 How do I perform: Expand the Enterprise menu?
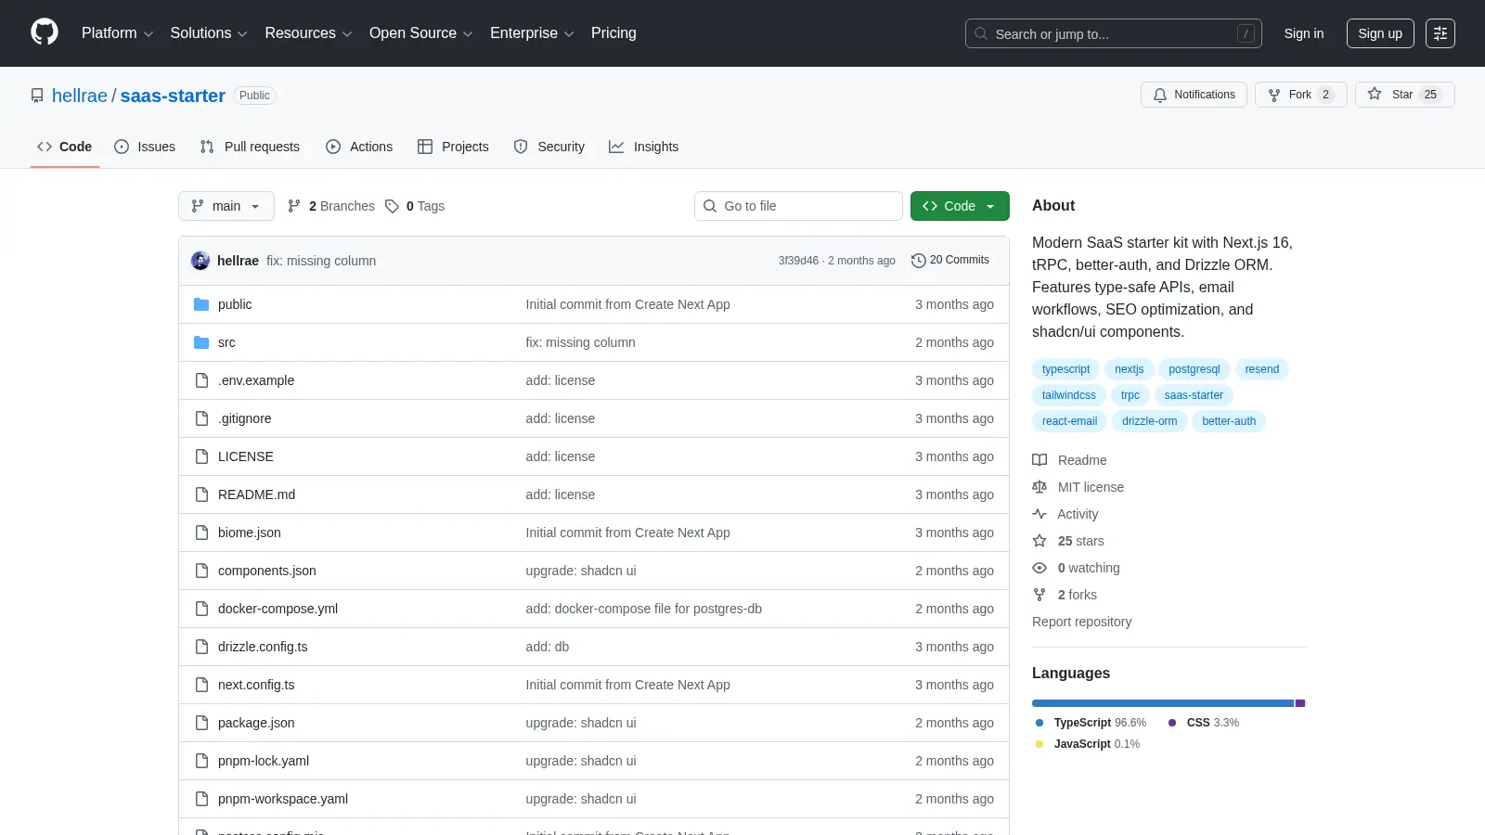click(x=532, y=33)
